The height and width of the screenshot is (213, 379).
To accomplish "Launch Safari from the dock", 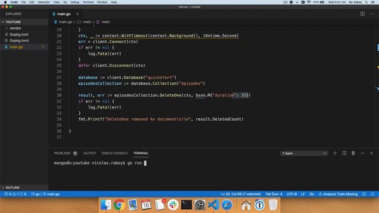I will [x=227, y=205].
